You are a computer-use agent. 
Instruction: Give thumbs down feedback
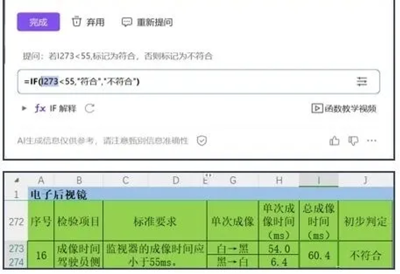[x=353, y=140]
